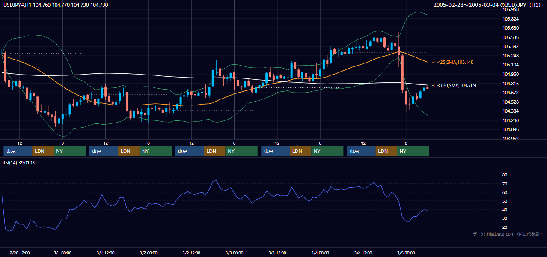Screen dimensions: 547x257
Task: Click the 103.952 price axis label
Action: 511,139
